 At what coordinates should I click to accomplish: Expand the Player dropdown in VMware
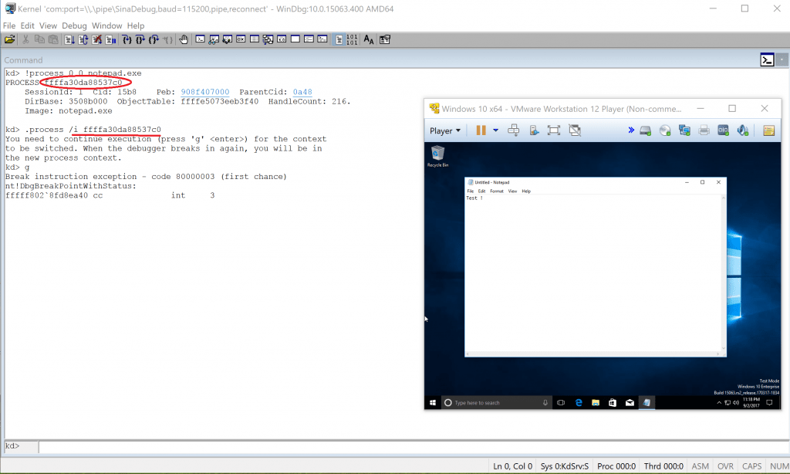[x=445, y=130]
